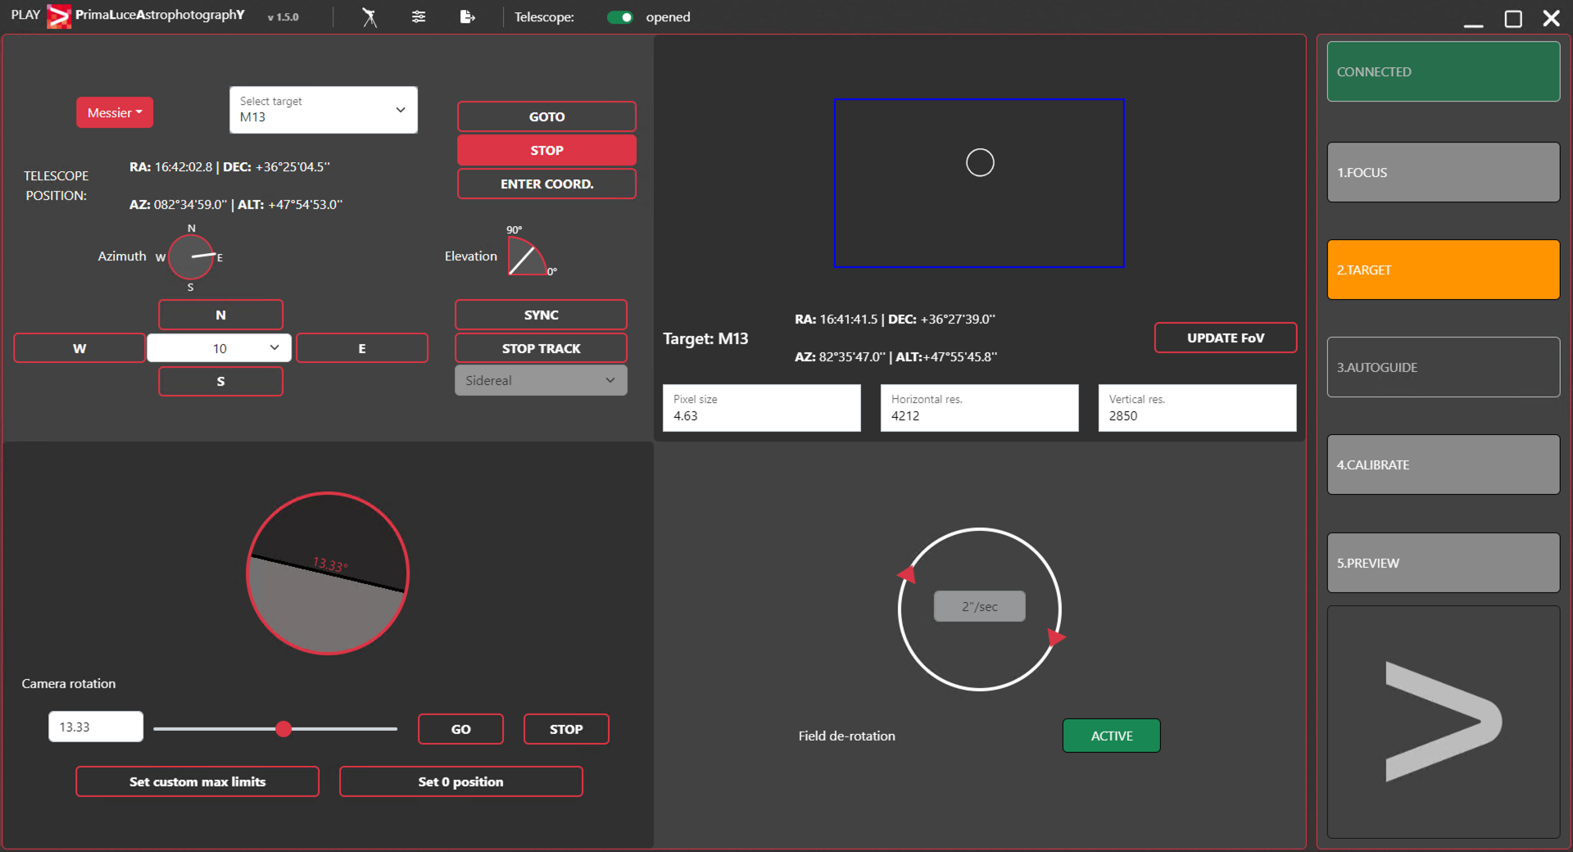The image size is (1573, 852).
Task: Click STOP TRACK to toggle tracking
Action: [541, 348]
